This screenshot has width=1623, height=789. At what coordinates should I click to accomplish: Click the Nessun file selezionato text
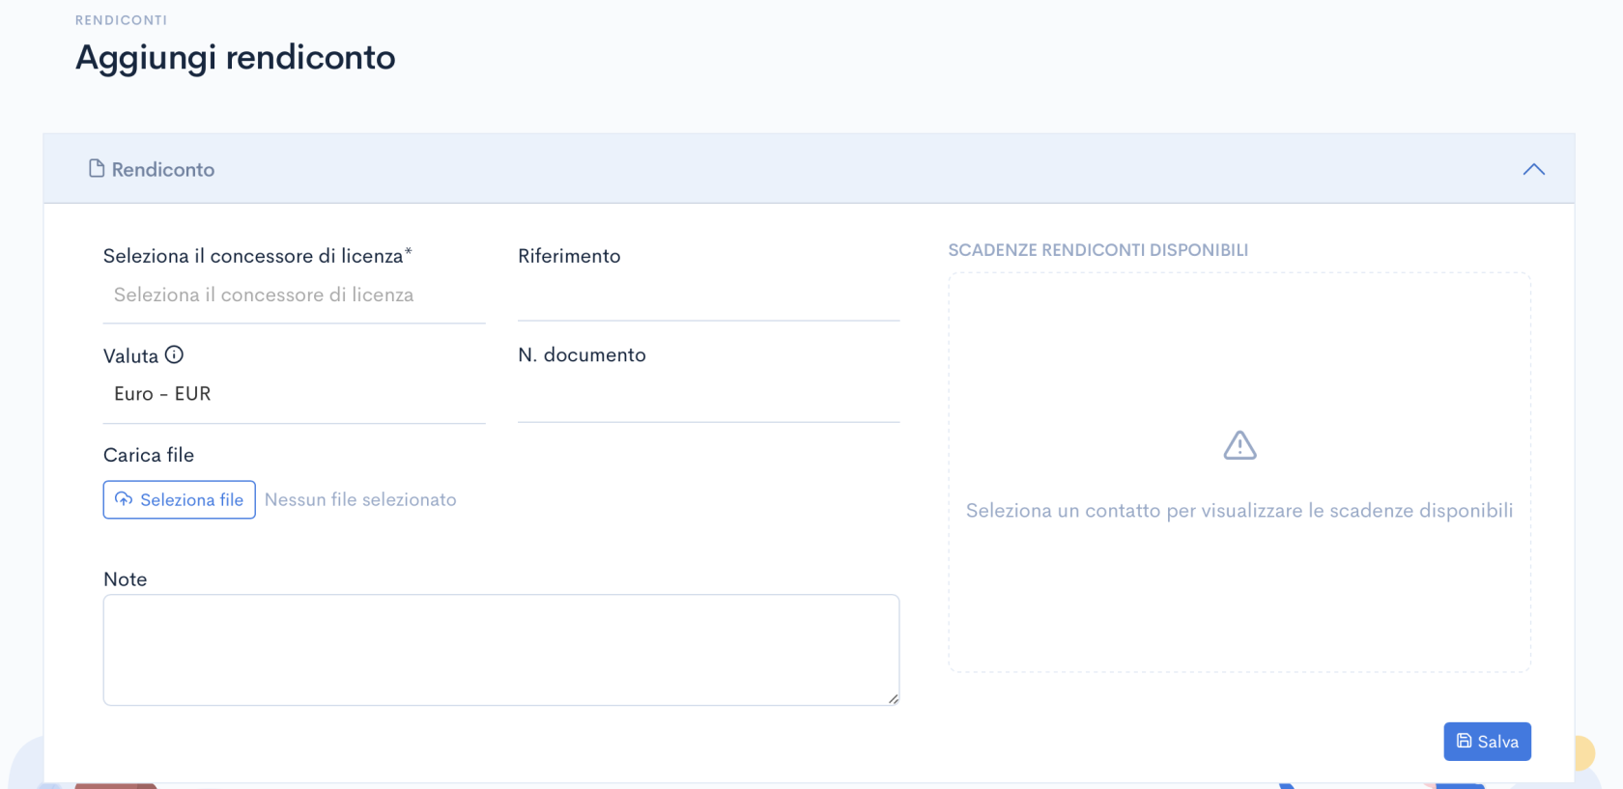pyautogui.click(x=360, y=499)
